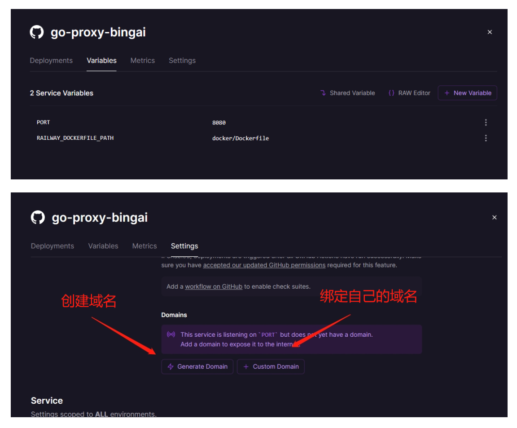Open the Deployments tab in bottom panel
Image resolution: width=517 pixels, height=428 pixels.
tap(53, 246)
